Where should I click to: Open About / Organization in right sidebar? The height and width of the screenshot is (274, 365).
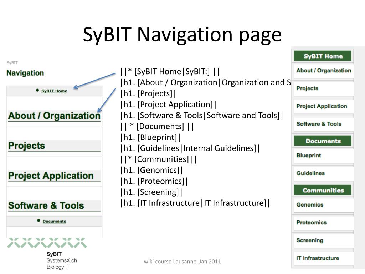tap(324, 71)
